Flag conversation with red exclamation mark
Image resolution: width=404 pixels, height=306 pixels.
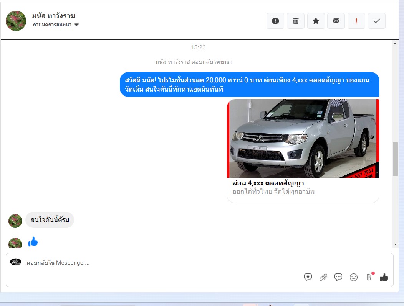356,21
